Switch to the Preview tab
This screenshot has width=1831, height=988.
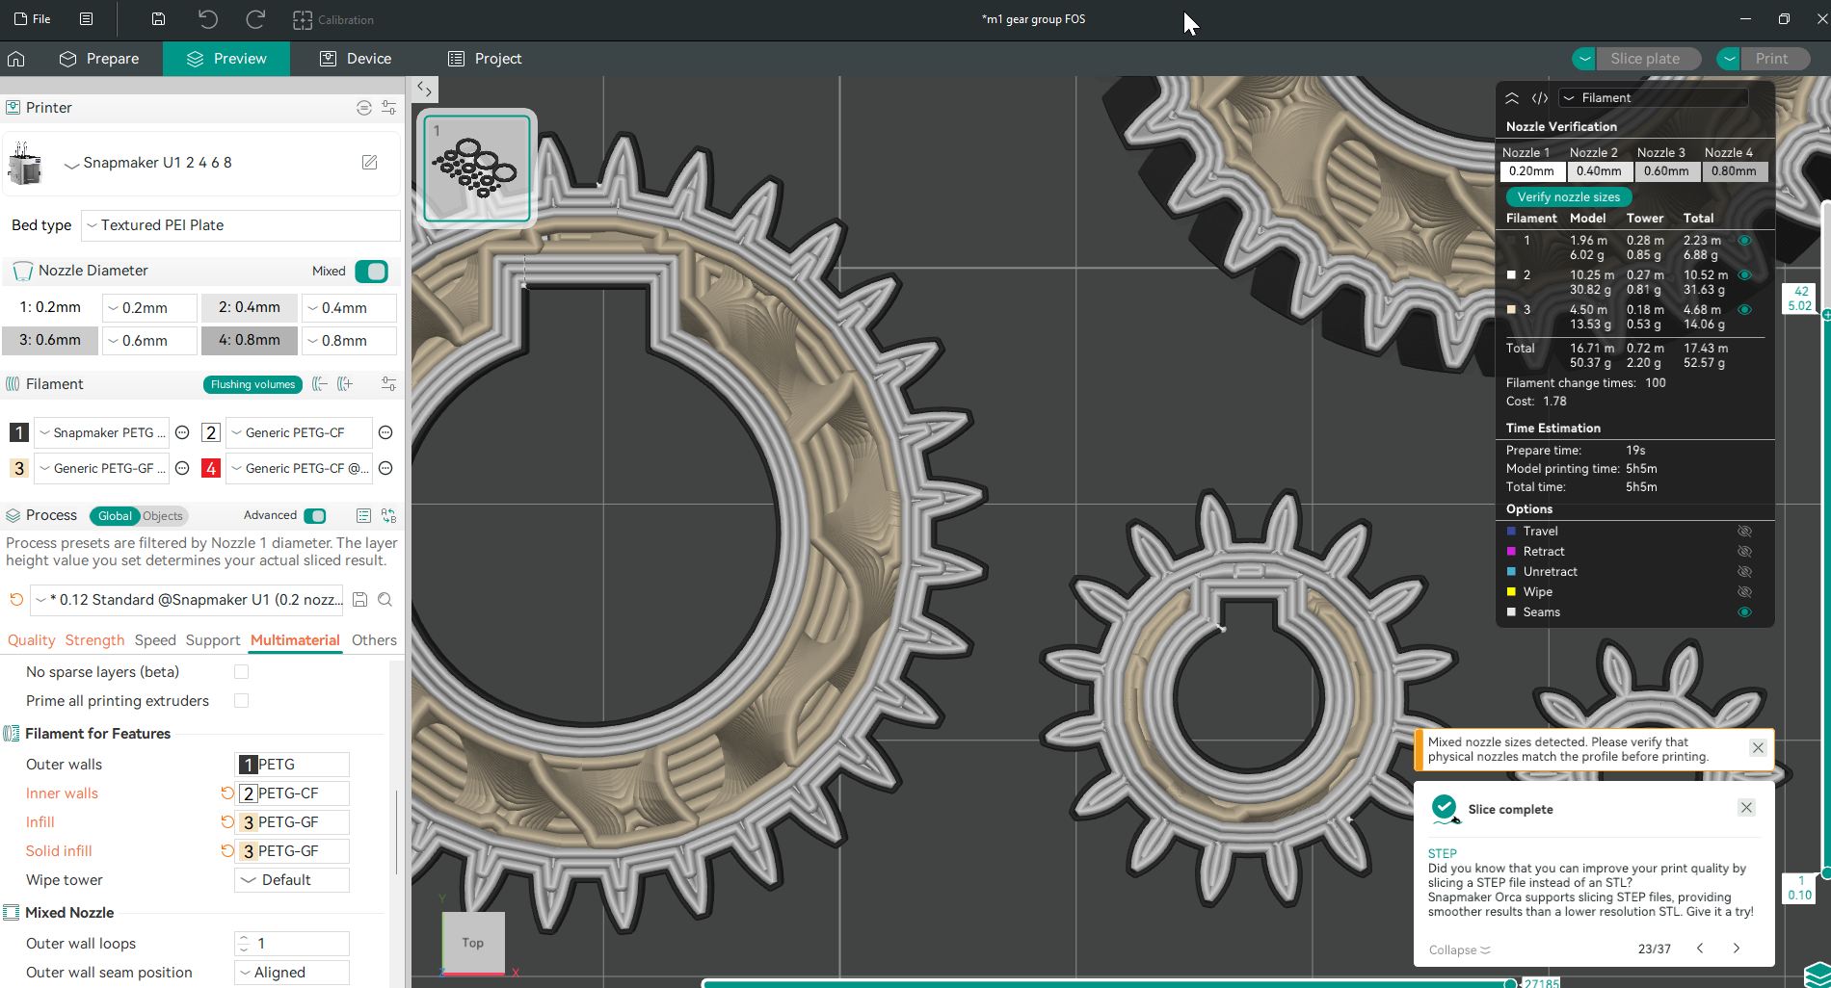[226, 59]
